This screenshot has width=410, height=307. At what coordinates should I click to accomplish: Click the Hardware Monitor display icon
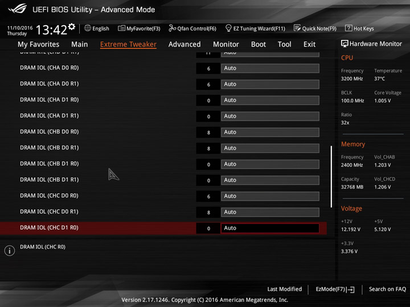tap(345, 44)
